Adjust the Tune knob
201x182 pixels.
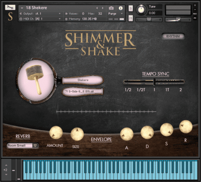click(141, 10)
